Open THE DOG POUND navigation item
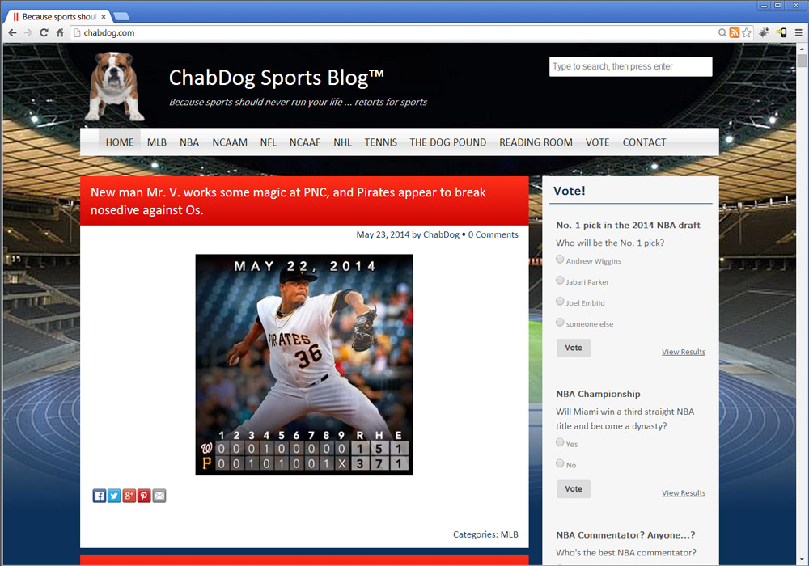This screenshot has width=809, height=566. [448, 142]
